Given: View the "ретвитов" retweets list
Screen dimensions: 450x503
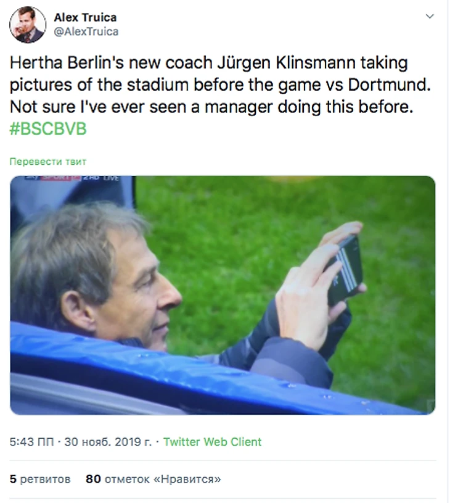Looking at the screenshot, I should point(46,479).
